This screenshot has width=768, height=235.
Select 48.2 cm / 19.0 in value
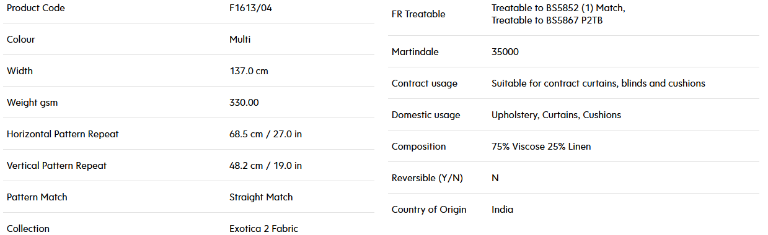coord(265,166)
